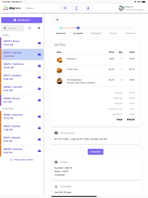Click the dingmenu logo
This screenshot has width=148, height=198.
12,8
